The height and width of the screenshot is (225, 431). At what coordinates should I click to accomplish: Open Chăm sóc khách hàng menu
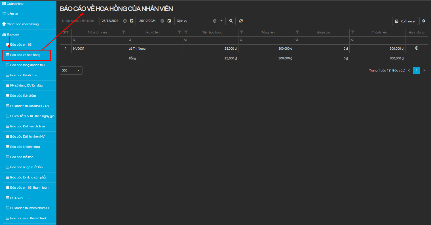pos(22,24)
